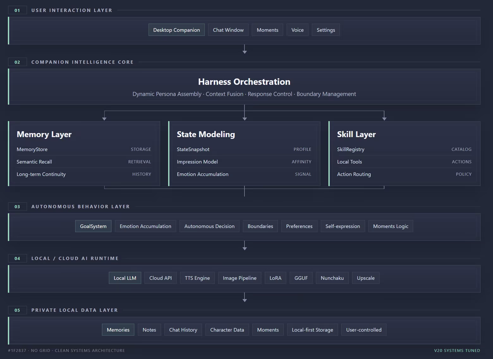The height and width of the screenshot is (359, 493).
Task: Click the Notes chip
Action: tap(149, 330)
